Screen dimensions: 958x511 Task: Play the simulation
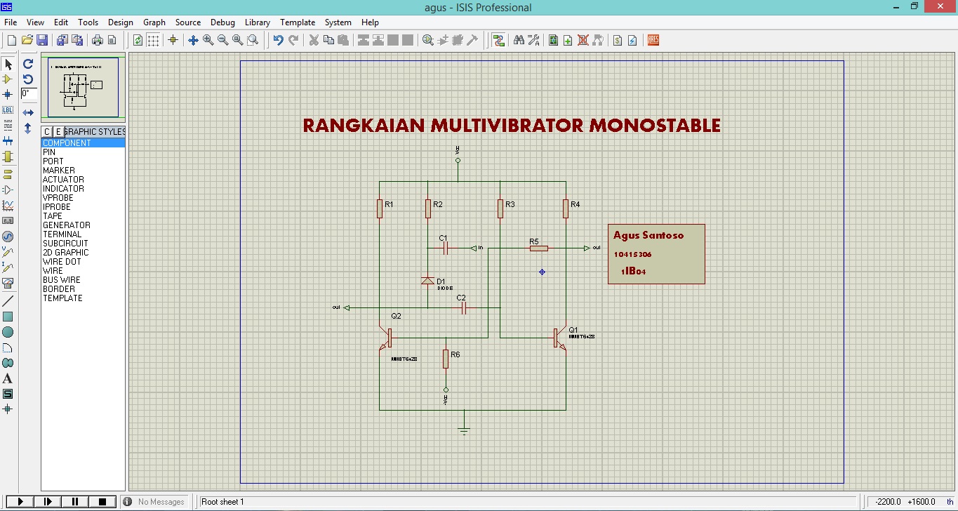pos(19,501)
